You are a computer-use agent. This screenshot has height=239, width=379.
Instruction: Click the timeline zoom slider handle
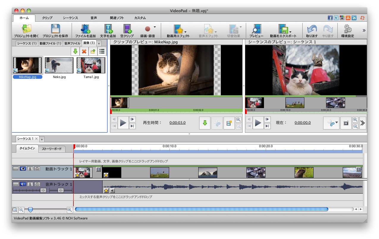click(30, 210)
